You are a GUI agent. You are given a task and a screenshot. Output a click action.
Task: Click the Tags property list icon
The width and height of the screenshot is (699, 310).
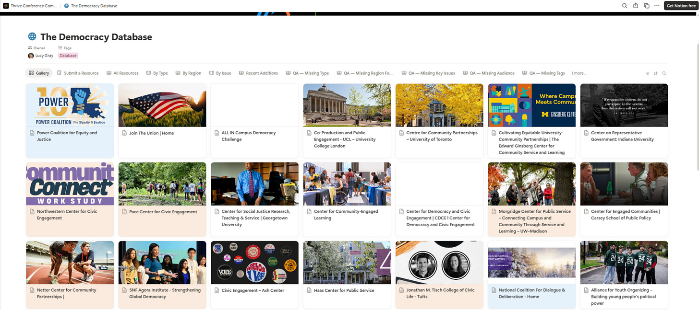[x=60, y=48]
